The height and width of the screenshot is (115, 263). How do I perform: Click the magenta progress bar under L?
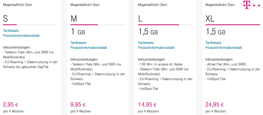pos(158,25)
